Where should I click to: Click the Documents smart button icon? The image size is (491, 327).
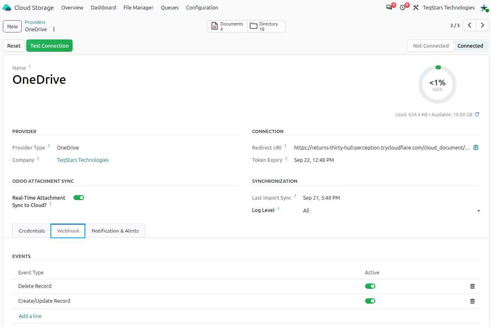tap(215, 26)
